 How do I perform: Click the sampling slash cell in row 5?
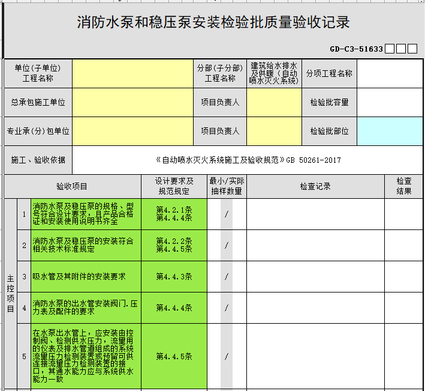(227, 356)
